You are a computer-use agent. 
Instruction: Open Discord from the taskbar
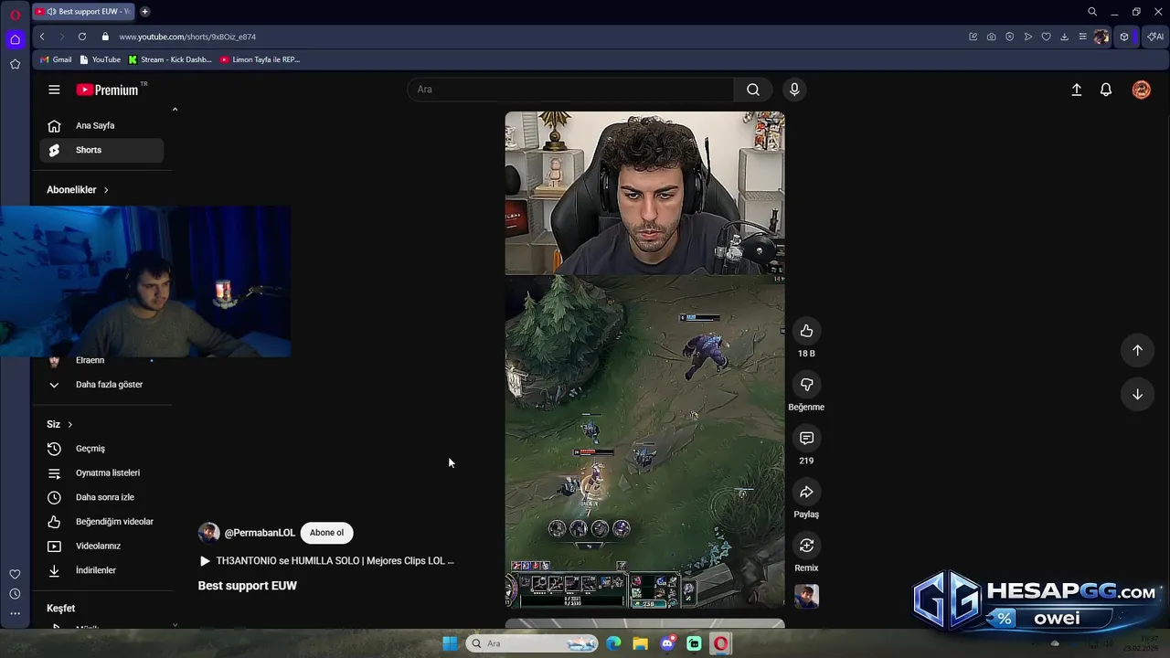pyautogui.click(x=667, y=643)
